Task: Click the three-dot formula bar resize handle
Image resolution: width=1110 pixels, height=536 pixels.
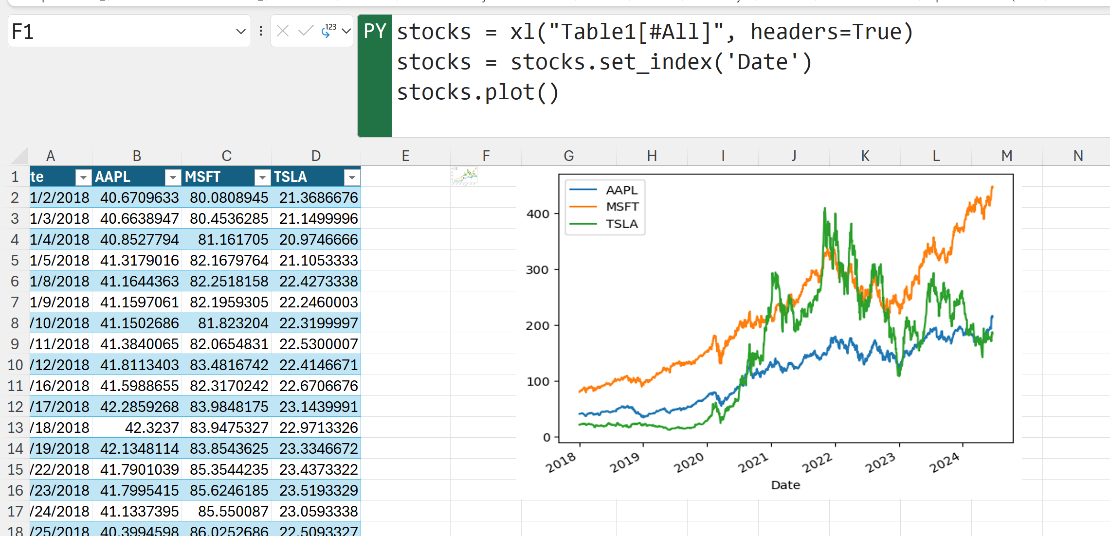Action: tap(261, 32)
